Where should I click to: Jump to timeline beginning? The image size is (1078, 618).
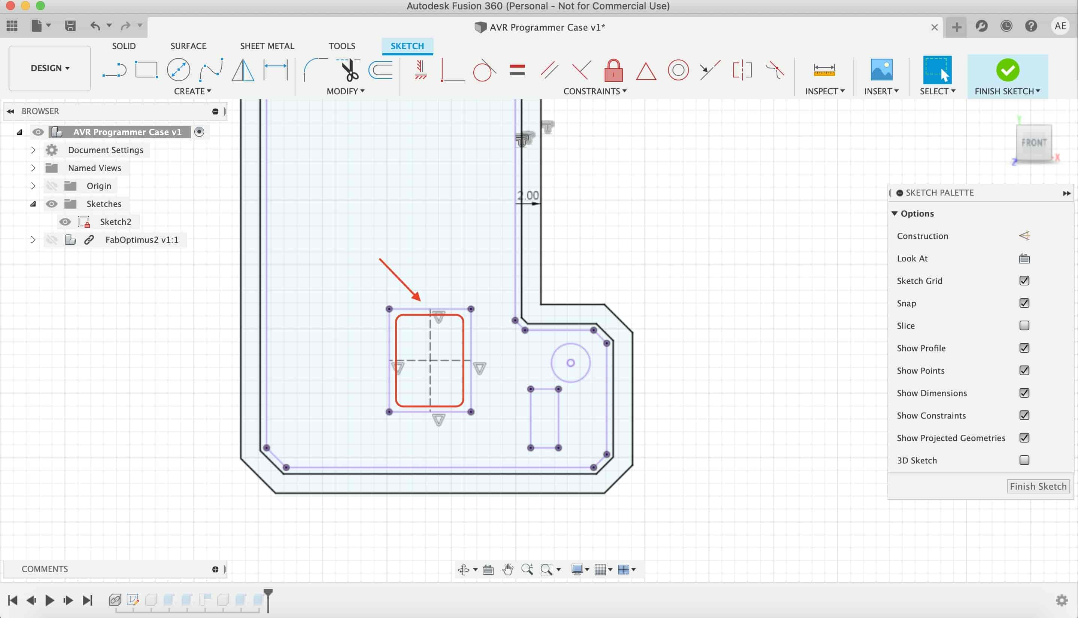pos(13,600)
